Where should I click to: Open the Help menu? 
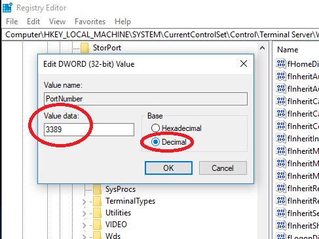(122, 22)
